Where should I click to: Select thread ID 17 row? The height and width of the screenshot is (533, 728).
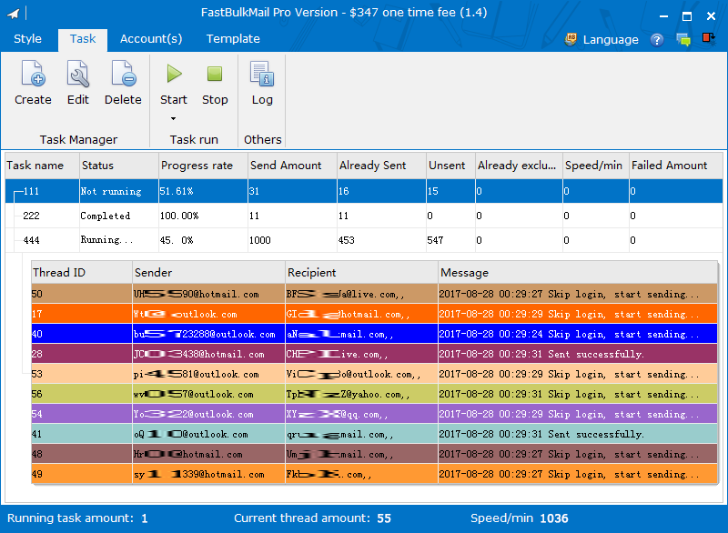[x=374, y=314]
